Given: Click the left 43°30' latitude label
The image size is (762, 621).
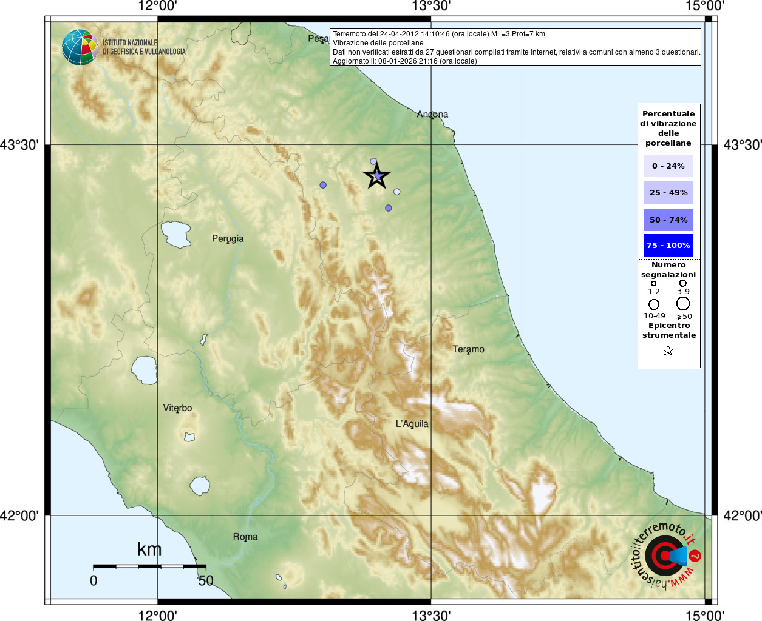Looking at the screenshot, I should coord(19,145).
